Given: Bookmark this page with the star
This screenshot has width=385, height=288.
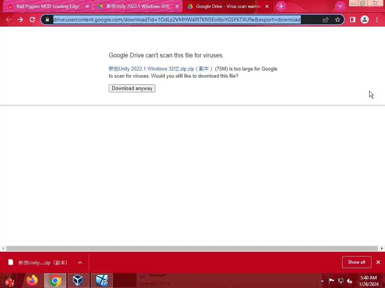Looking at the screenshot, I should click(x=338, y=19).
